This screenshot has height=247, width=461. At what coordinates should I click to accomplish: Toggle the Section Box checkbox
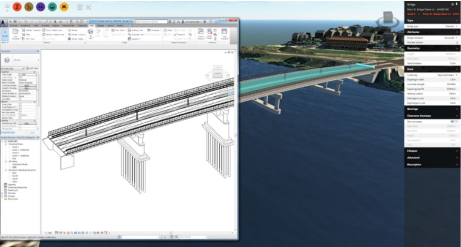[x=20, y=117]
